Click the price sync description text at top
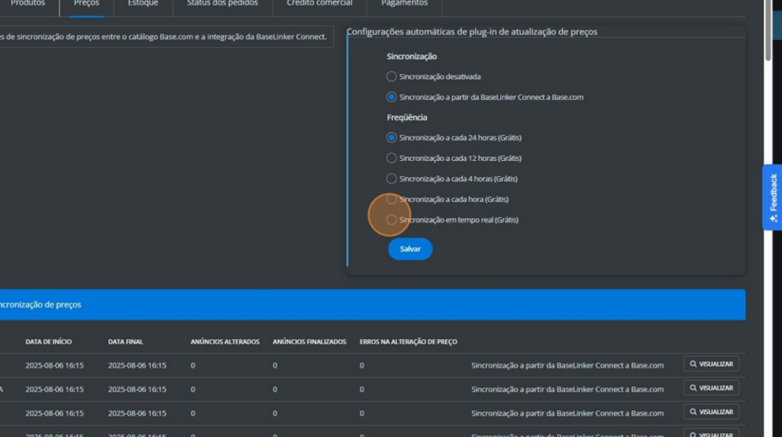Screen dimensions: 782x437 [163, 37]
